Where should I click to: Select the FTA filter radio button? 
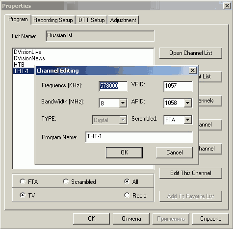23,181
